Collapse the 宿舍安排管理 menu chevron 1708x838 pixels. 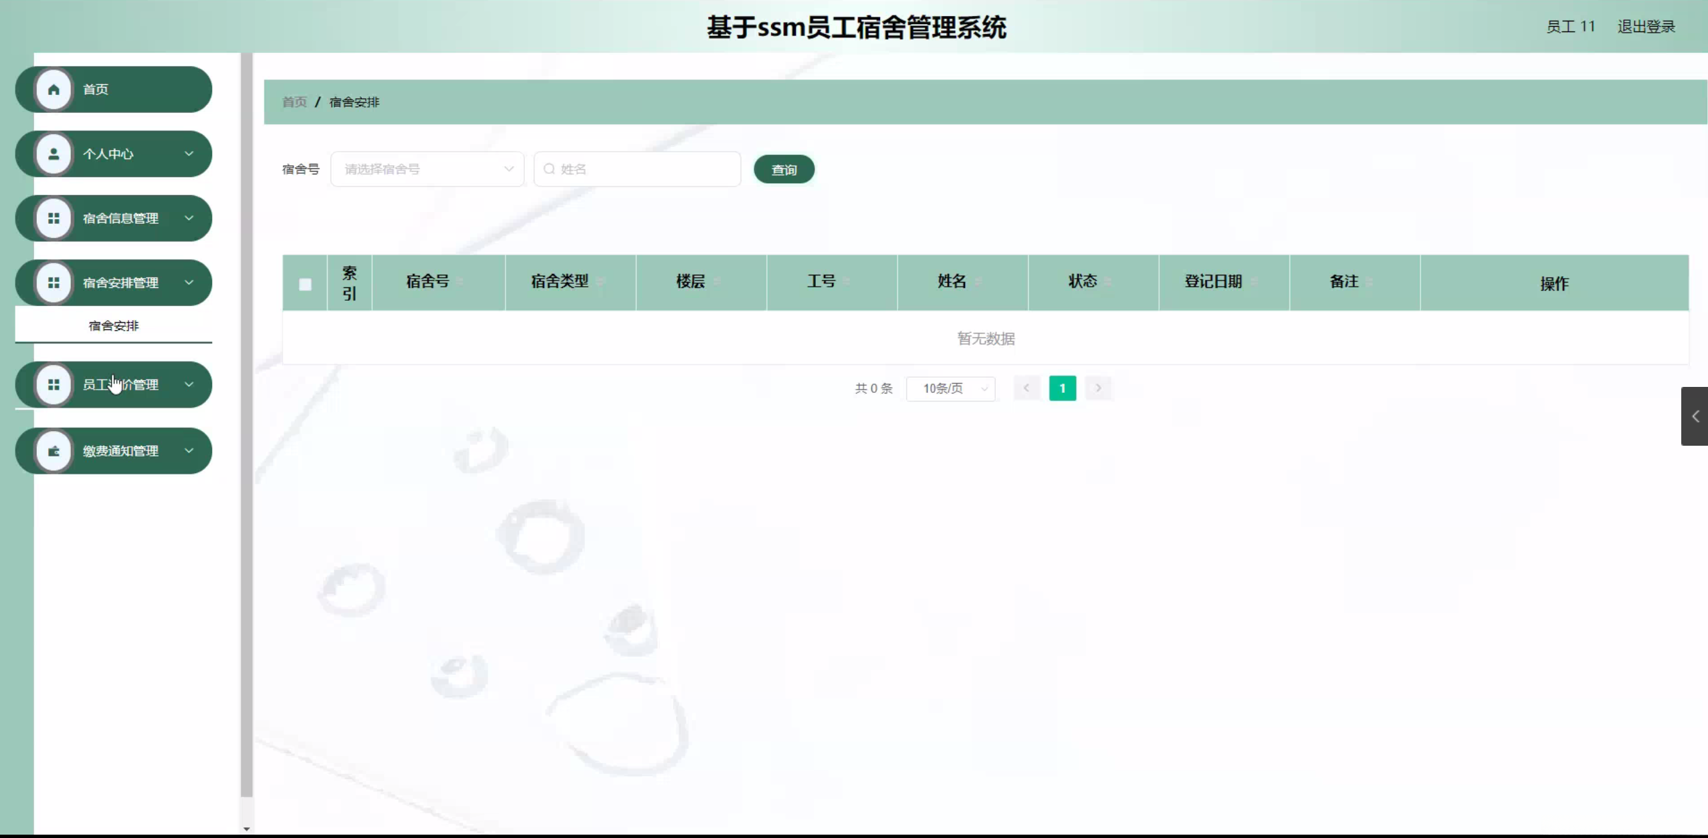coord(189,283)
